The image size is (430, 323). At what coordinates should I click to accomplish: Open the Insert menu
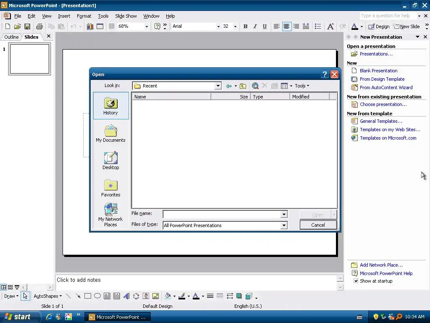pos(64,16)
